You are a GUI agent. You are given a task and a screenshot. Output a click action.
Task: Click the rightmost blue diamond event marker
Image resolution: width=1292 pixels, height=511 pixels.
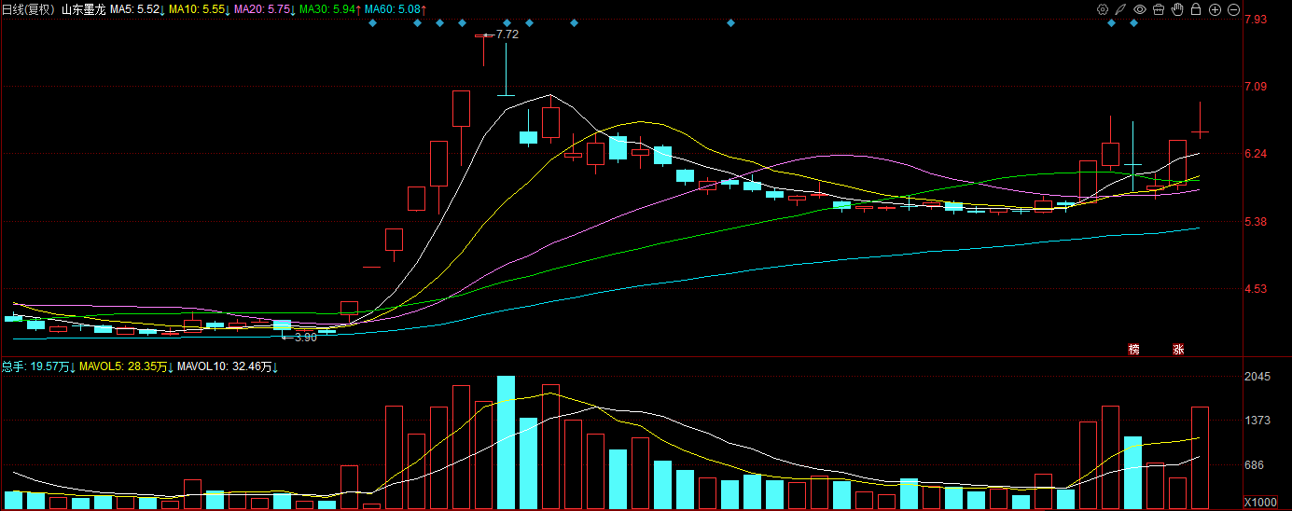(x=1133, y=22)
